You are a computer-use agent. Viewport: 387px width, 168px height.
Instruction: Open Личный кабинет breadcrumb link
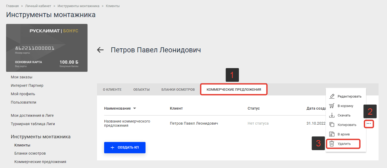point(38,6)
